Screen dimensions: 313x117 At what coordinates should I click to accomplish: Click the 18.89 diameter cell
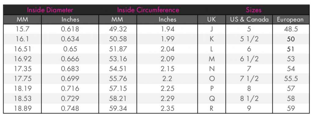[x=22, y=109]
